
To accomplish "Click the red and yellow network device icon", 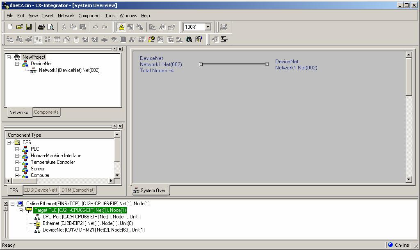I will click(151, 40).
